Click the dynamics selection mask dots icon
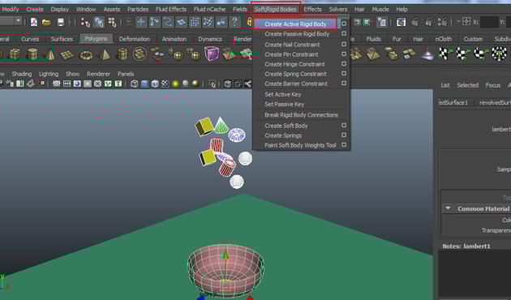 tap(208, 22)
